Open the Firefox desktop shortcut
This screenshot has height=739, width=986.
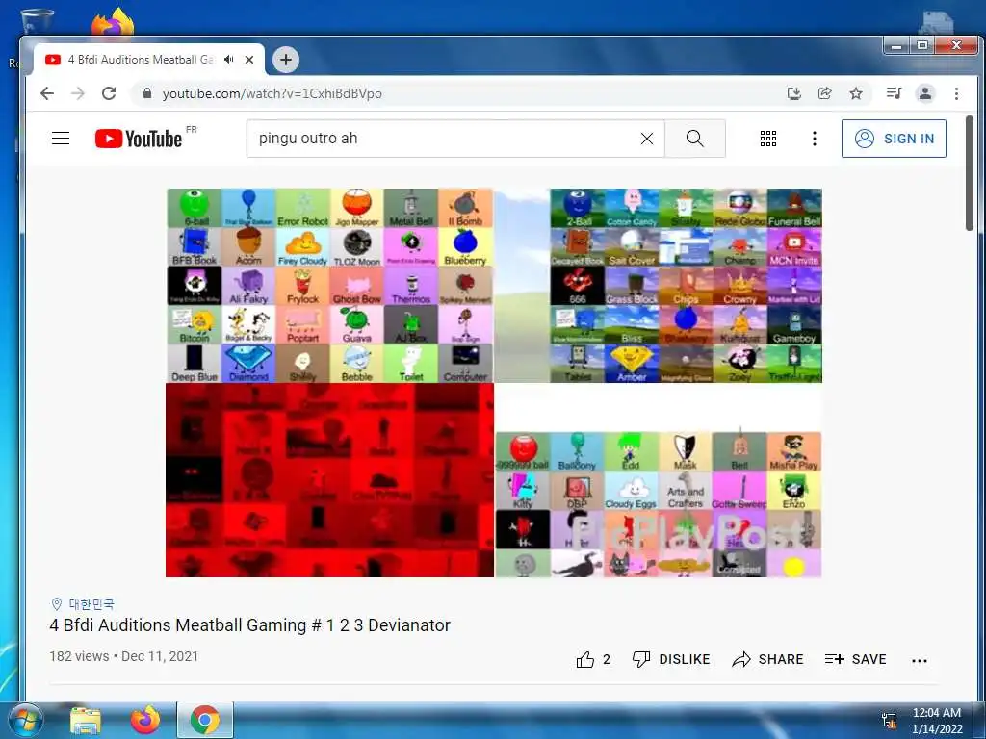pyautogui.click(x=114, y=21)
